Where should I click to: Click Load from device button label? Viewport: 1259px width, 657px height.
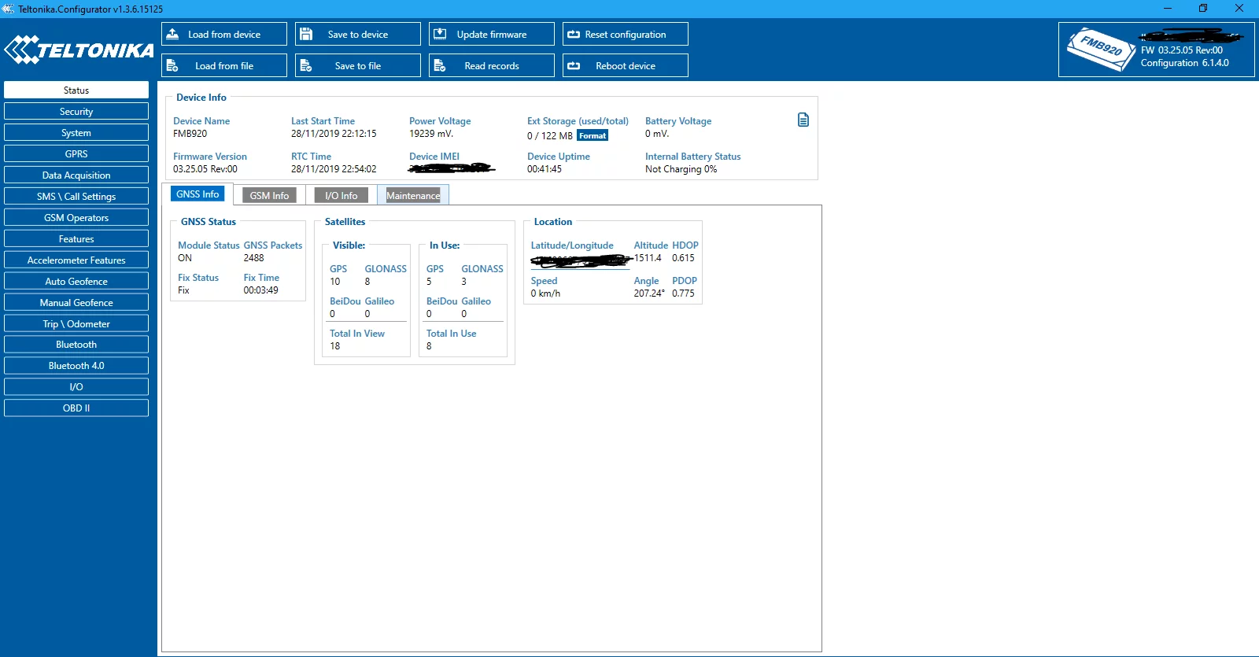tap(224, 35)
